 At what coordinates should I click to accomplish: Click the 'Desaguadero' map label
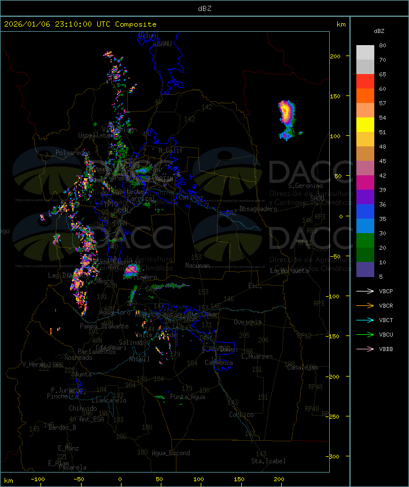pyautogui.click(x=258, y=209)
